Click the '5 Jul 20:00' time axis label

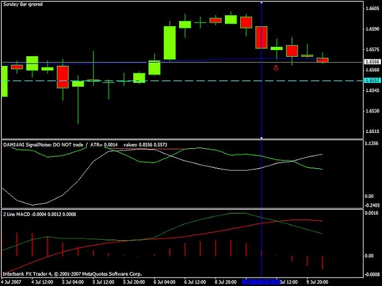(x=134, y=282)
